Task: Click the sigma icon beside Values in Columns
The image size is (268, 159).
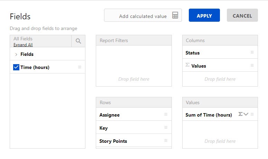Action: (187, 65)
